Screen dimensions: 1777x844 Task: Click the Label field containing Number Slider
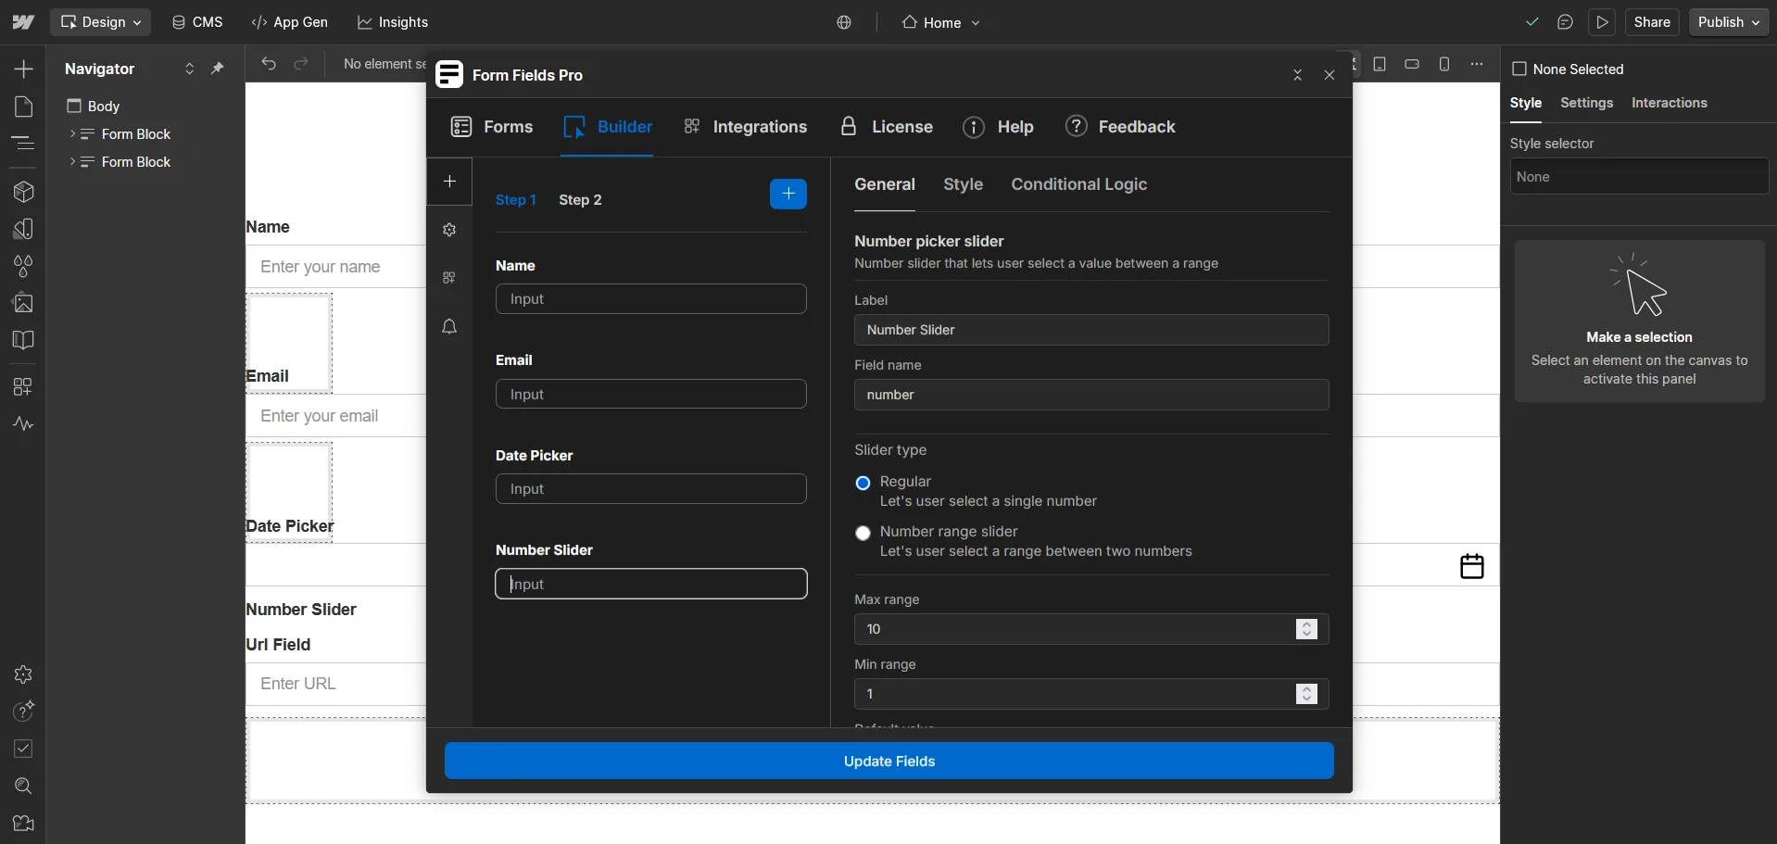[x=1091, y=330]
